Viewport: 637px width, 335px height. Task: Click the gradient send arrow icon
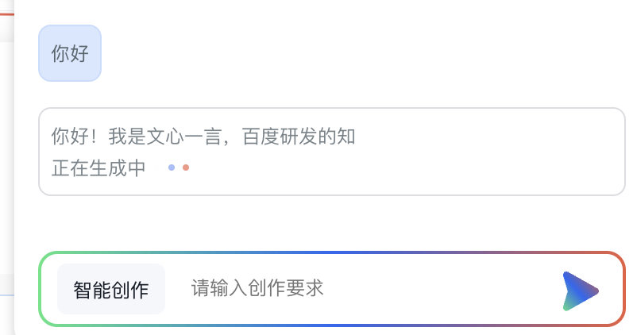[x=580, y=290]
